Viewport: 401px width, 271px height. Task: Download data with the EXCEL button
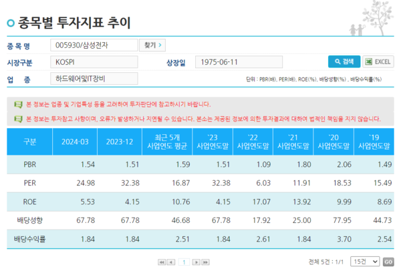(378, 61)
